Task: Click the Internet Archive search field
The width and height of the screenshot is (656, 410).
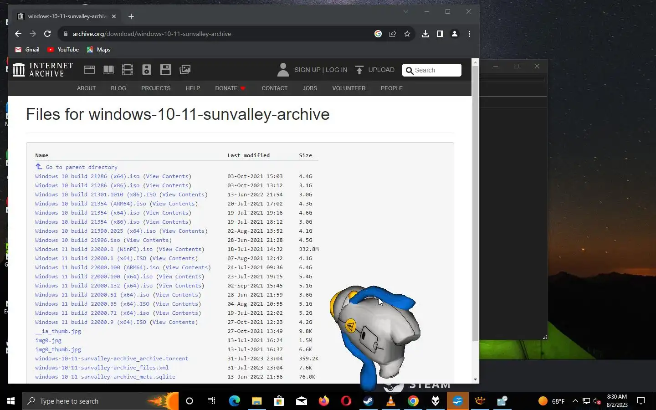Action: pyautogui.click(x=432, y=70)
